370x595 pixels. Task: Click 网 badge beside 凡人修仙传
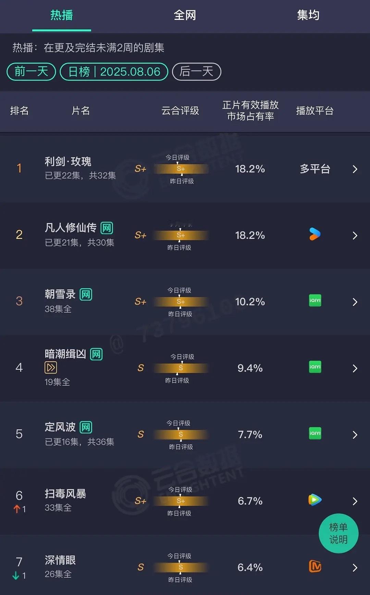tap(107, 228)
